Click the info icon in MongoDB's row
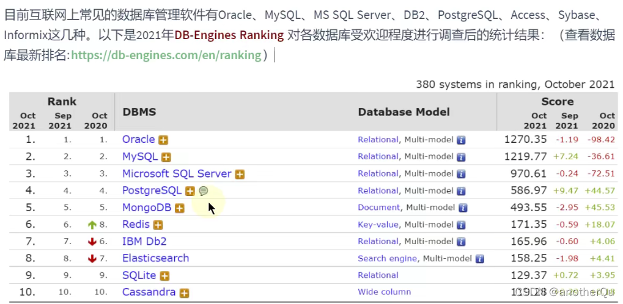623x304 pixels. click(463, 208)
